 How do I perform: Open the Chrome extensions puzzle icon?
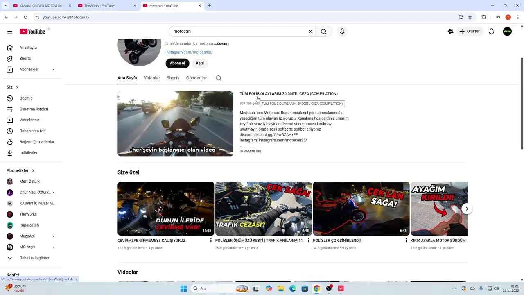coord(484,17)
